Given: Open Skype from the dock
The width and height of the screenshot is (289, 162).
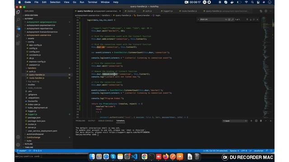Looking at the screenshot, I should [x=113, y=157].
